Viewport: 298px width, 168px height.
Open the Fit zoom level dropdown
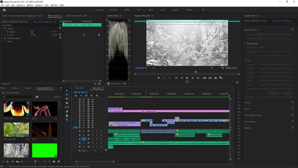pos(157,68)
